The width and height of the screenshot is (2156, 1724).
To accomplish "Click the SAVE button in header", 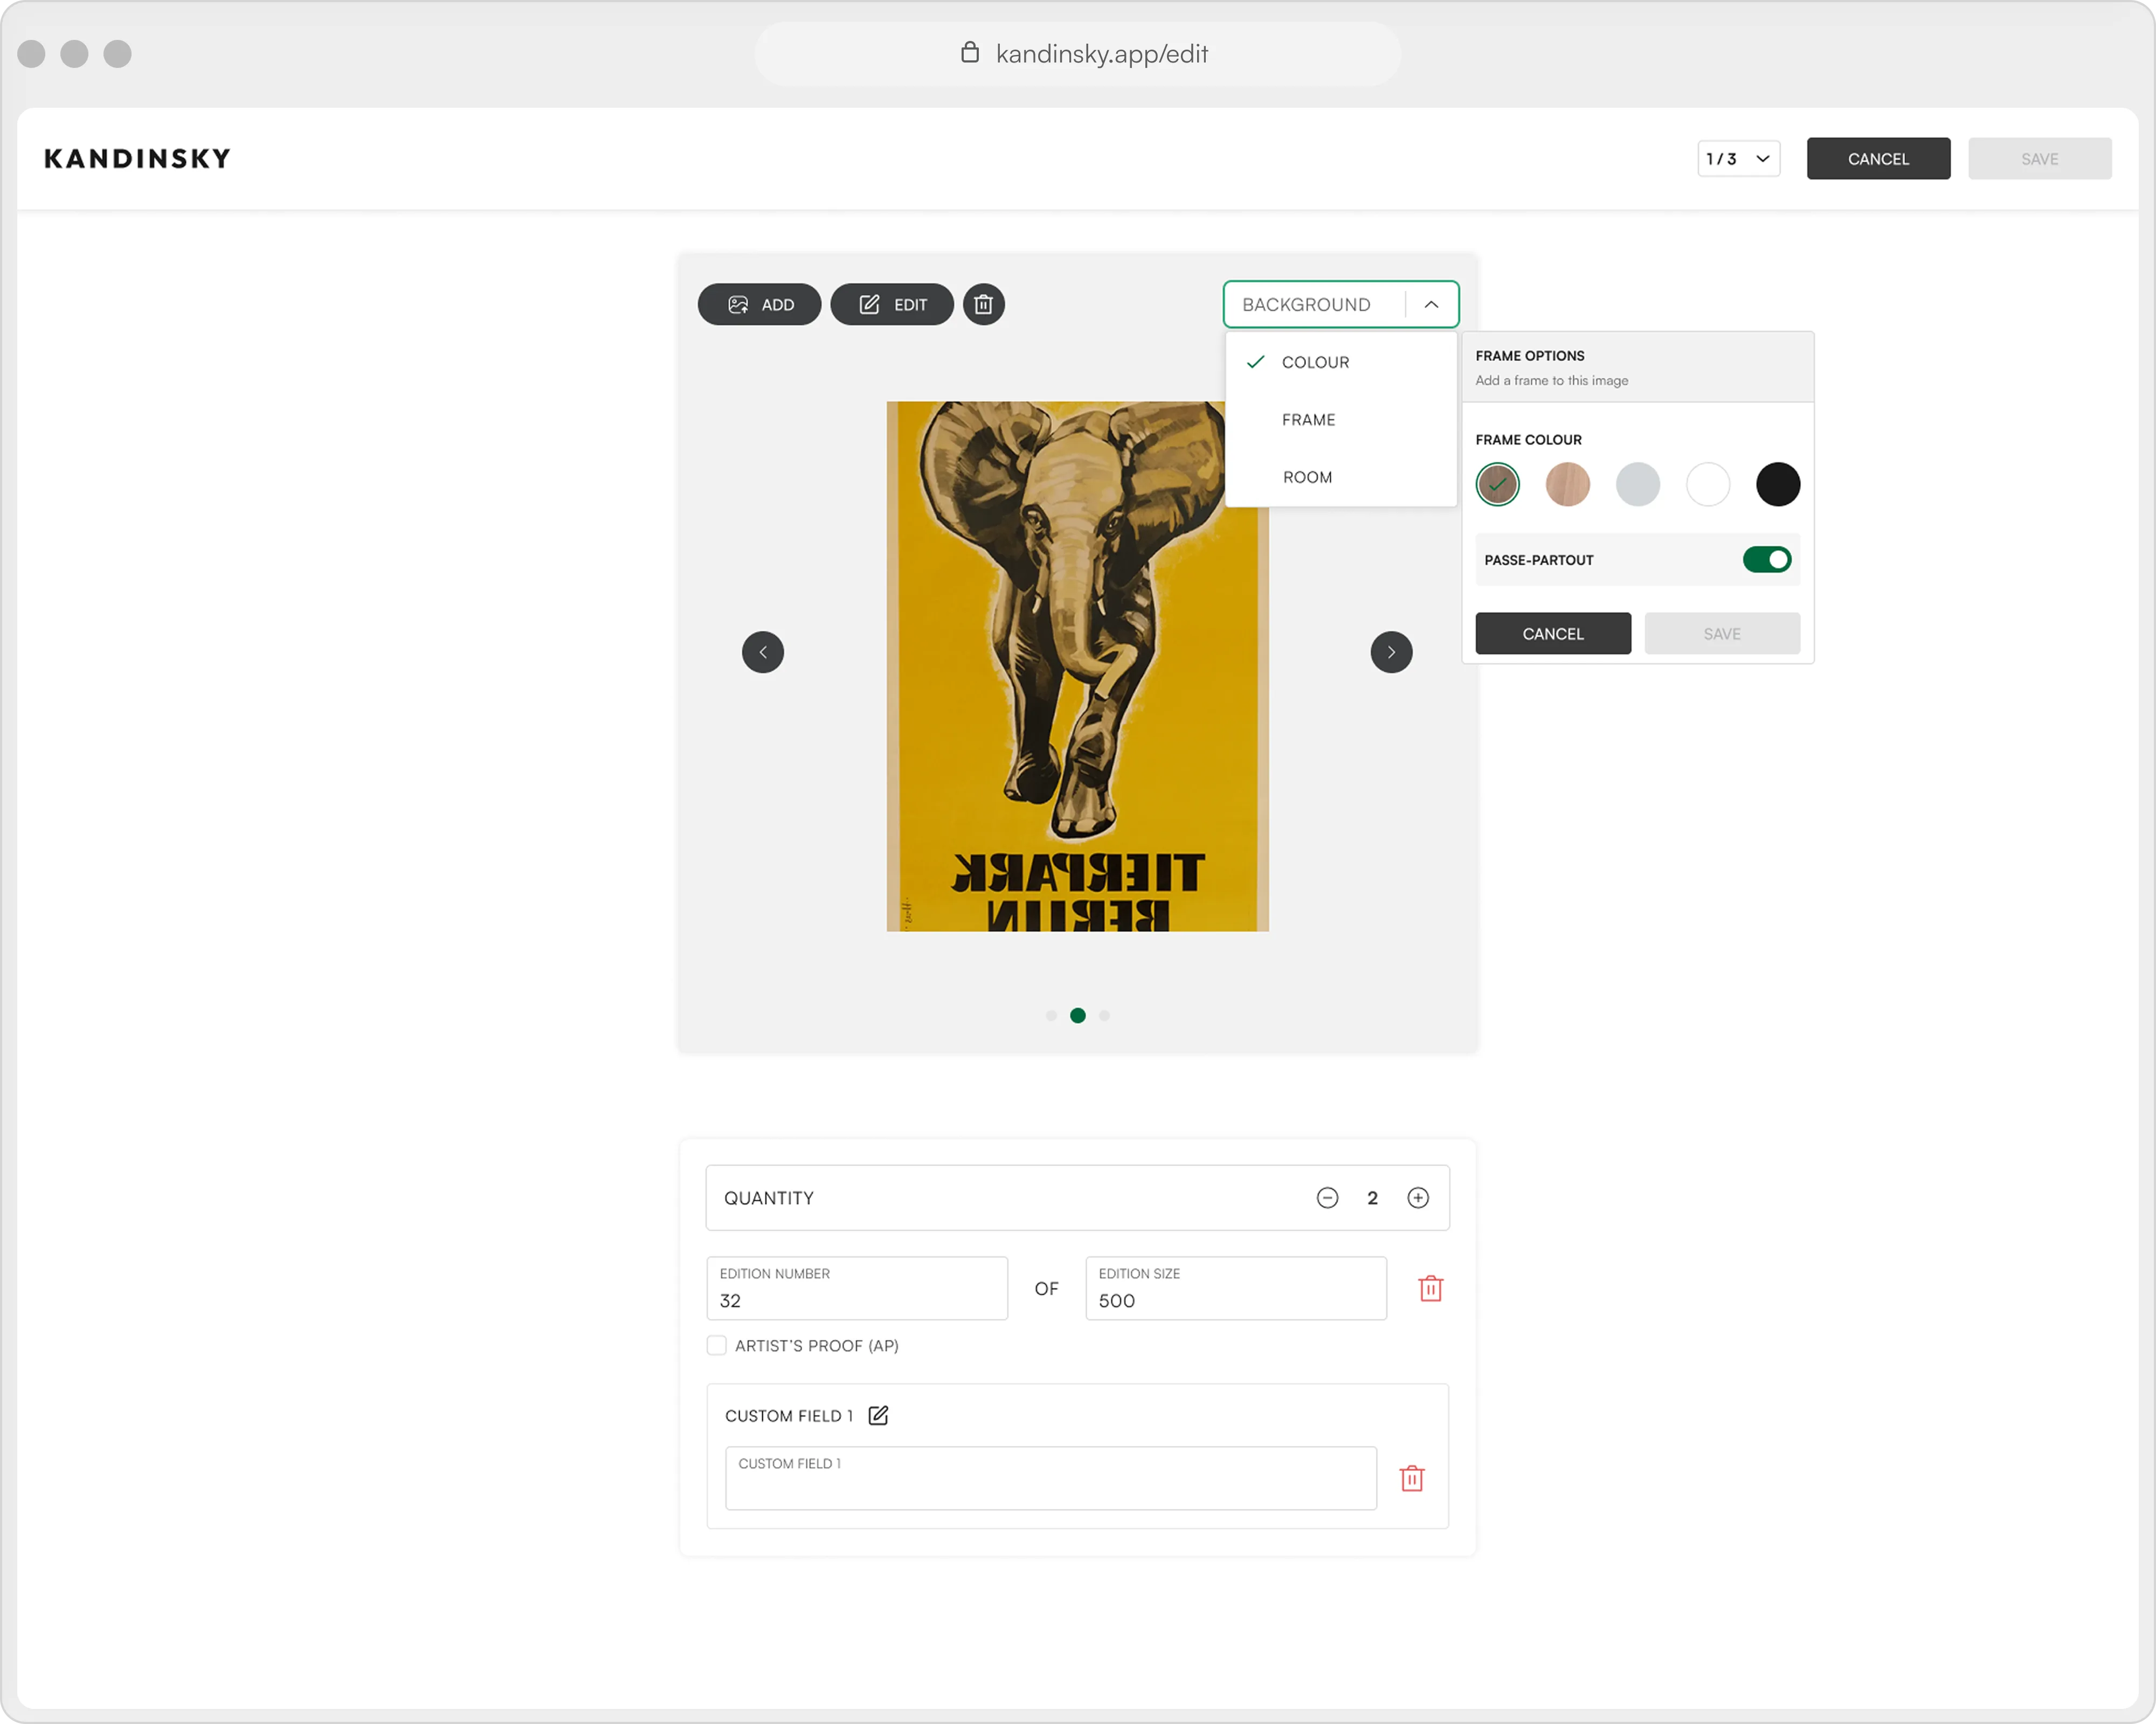I will (2039, 159).
